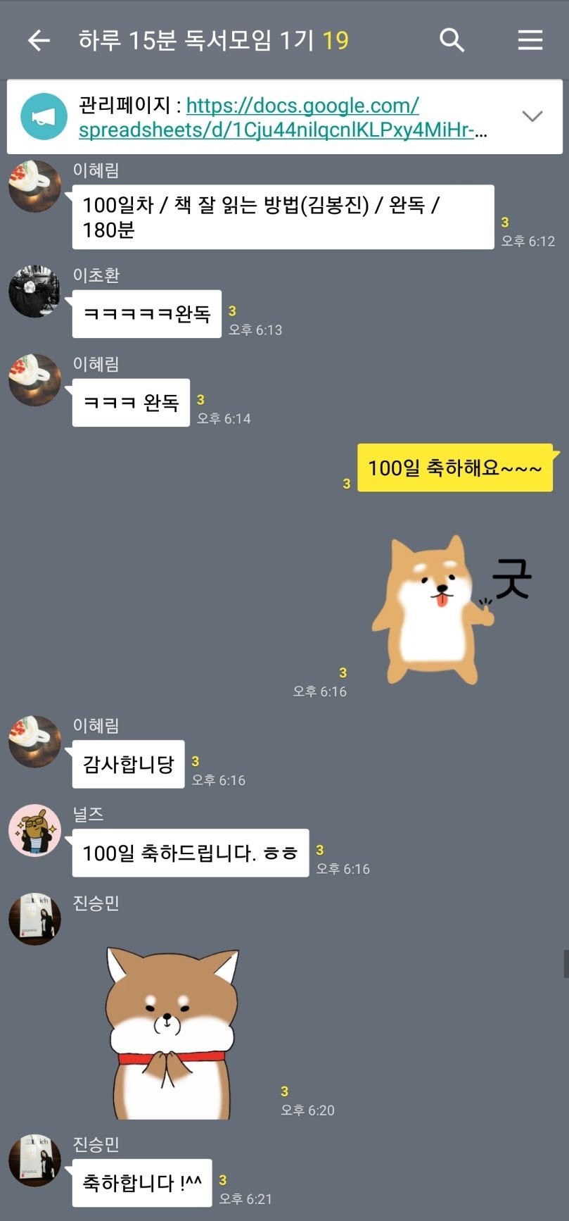Select the yellow 100일 축하해요~~~ bubble
Image resolution: width=569 pixels, height=1221 pixels.
455,468
